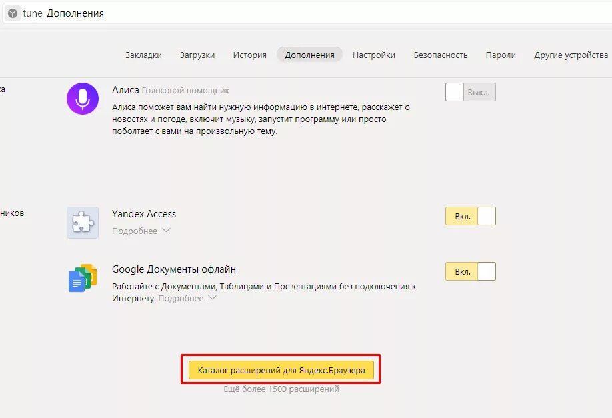Viewport: 612px width, 418px height.
Task: Click the Alice microphone icon
Action: (x=83, y=99)
